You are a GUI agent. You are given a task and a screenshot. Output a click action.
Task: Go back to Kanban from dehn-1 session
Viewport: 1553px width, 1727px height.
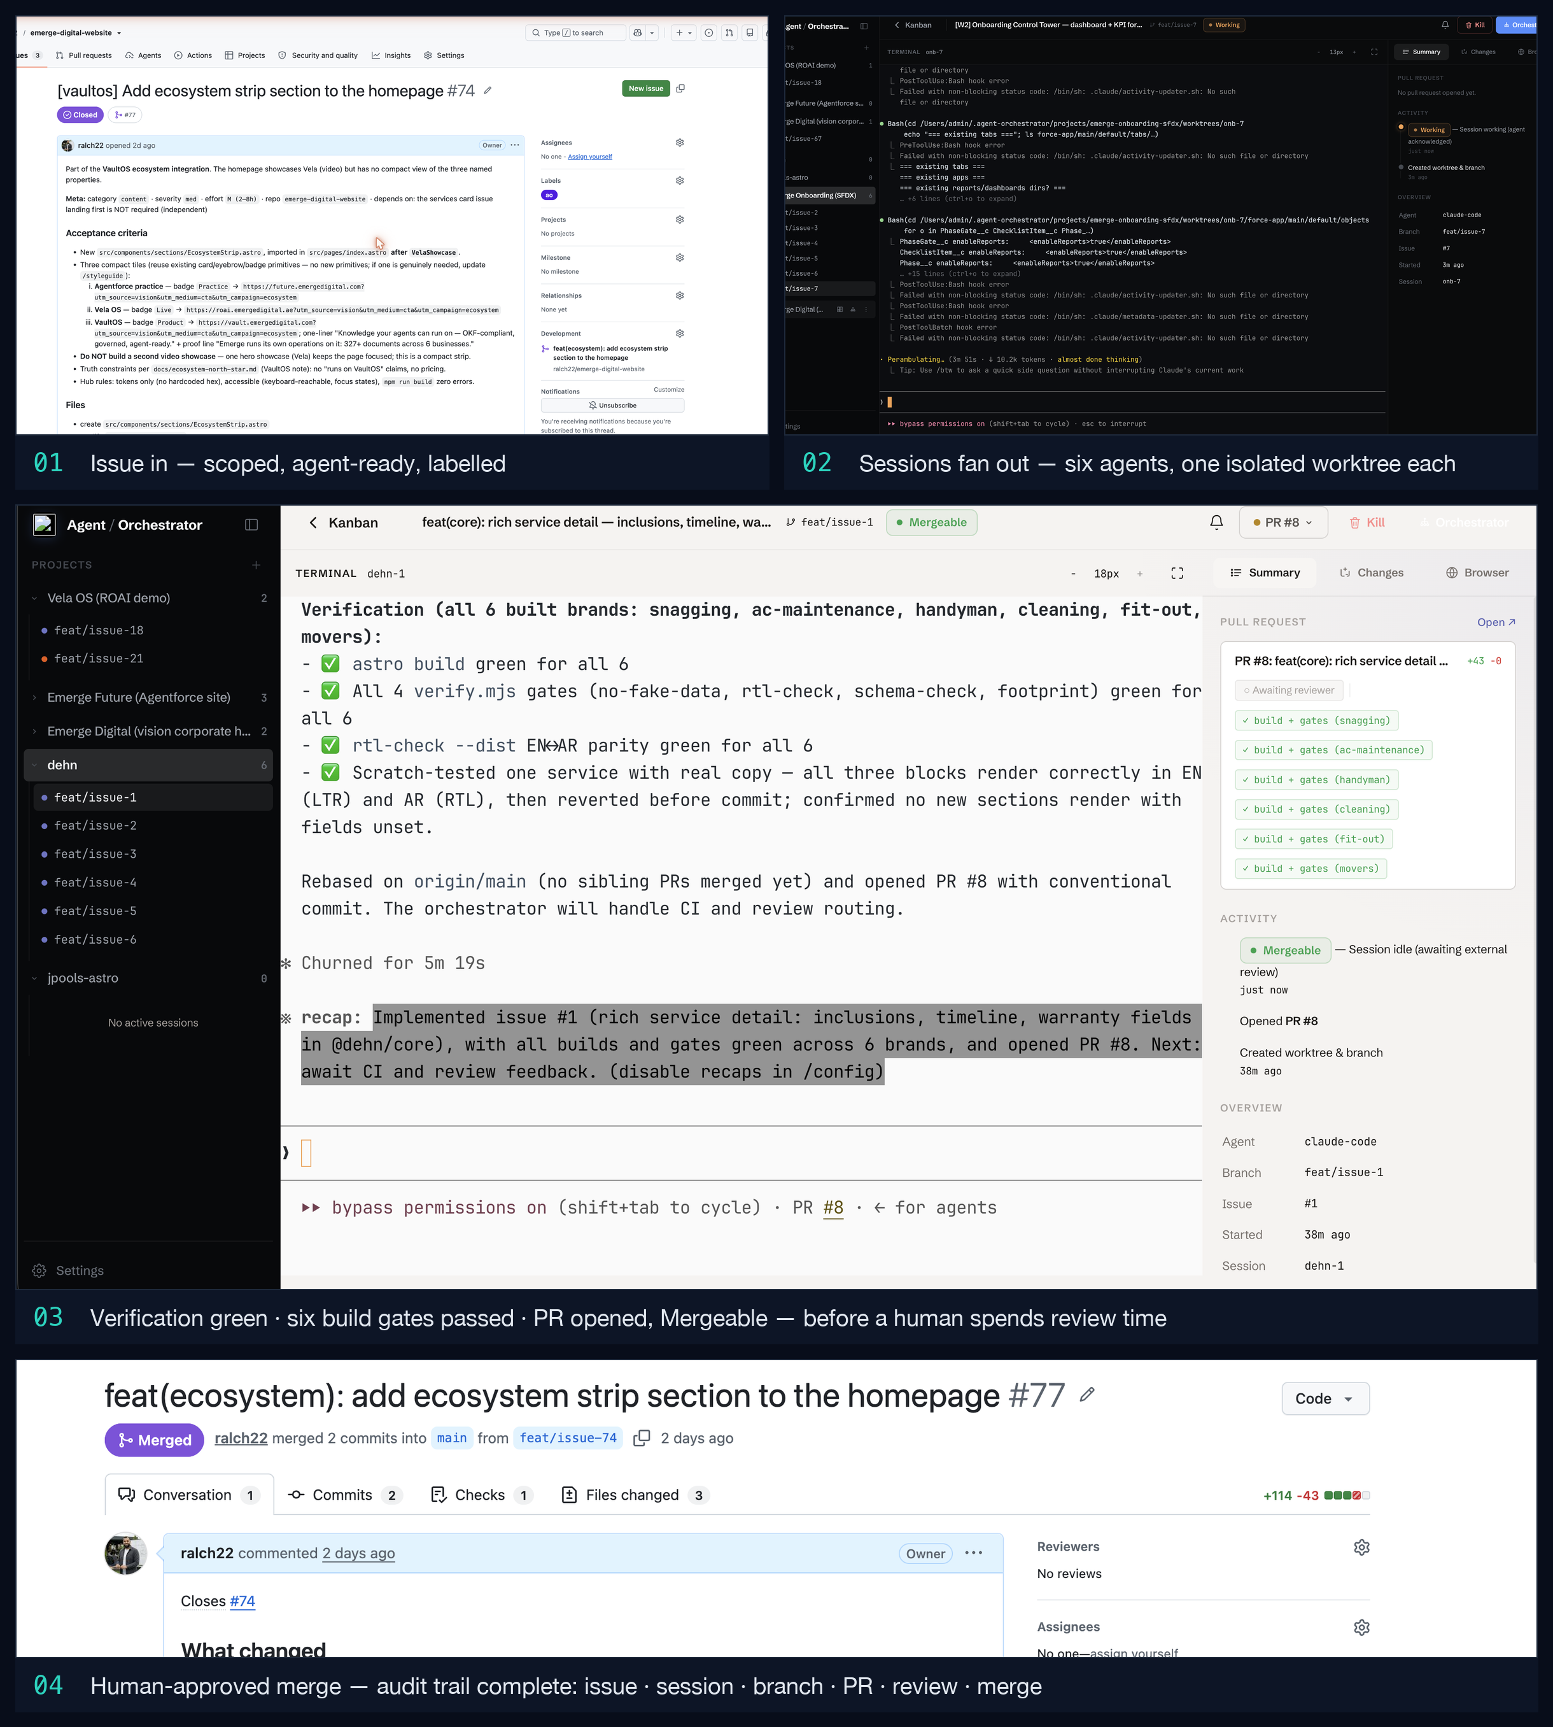343,522
